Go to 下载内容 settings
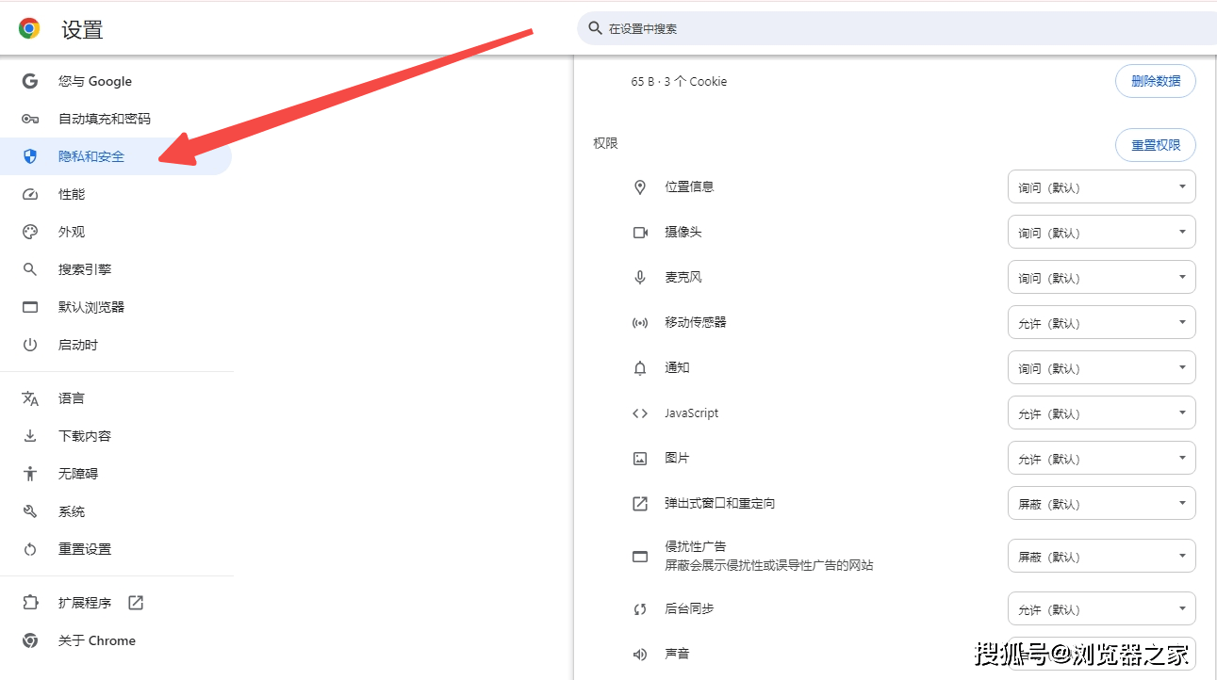Image resolution: width=1217 pixels, height=680 pixels. click(x=116, y=436)
